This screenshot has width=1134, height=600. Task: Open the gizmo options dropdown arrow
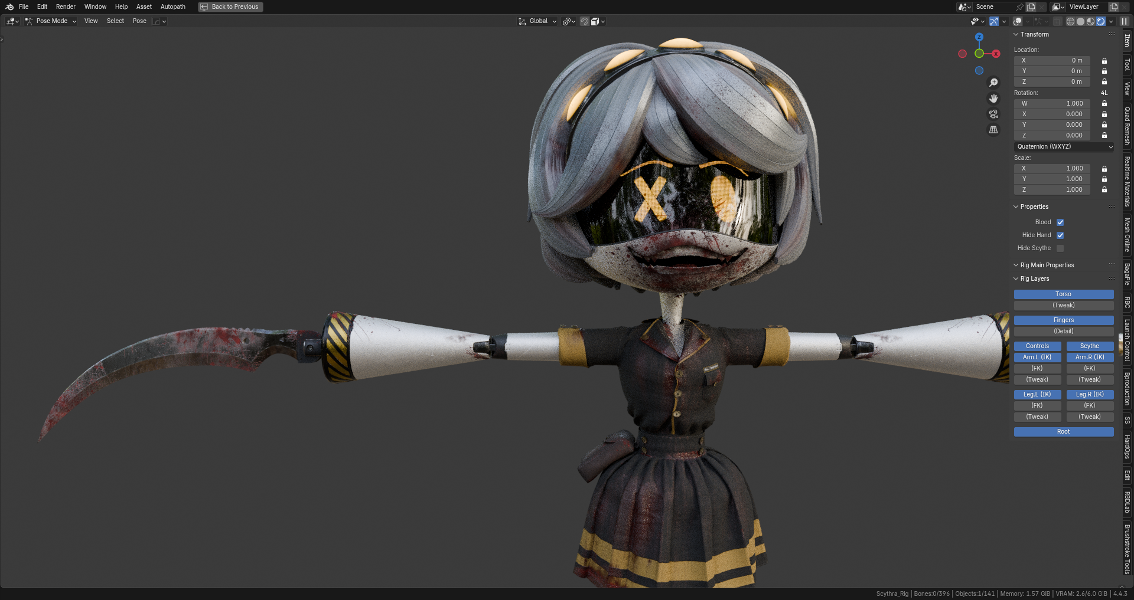coord(1004,21)
